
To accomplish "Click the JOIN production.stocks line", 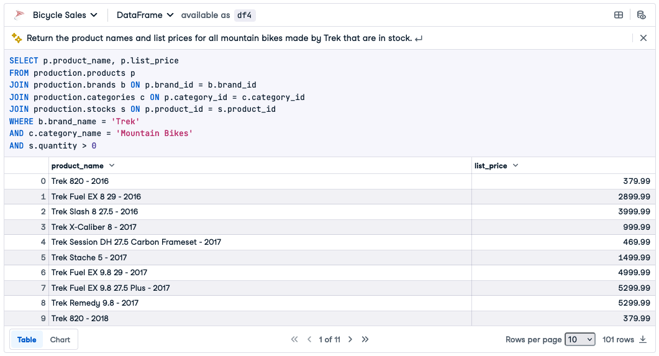I will click(142, 109).
